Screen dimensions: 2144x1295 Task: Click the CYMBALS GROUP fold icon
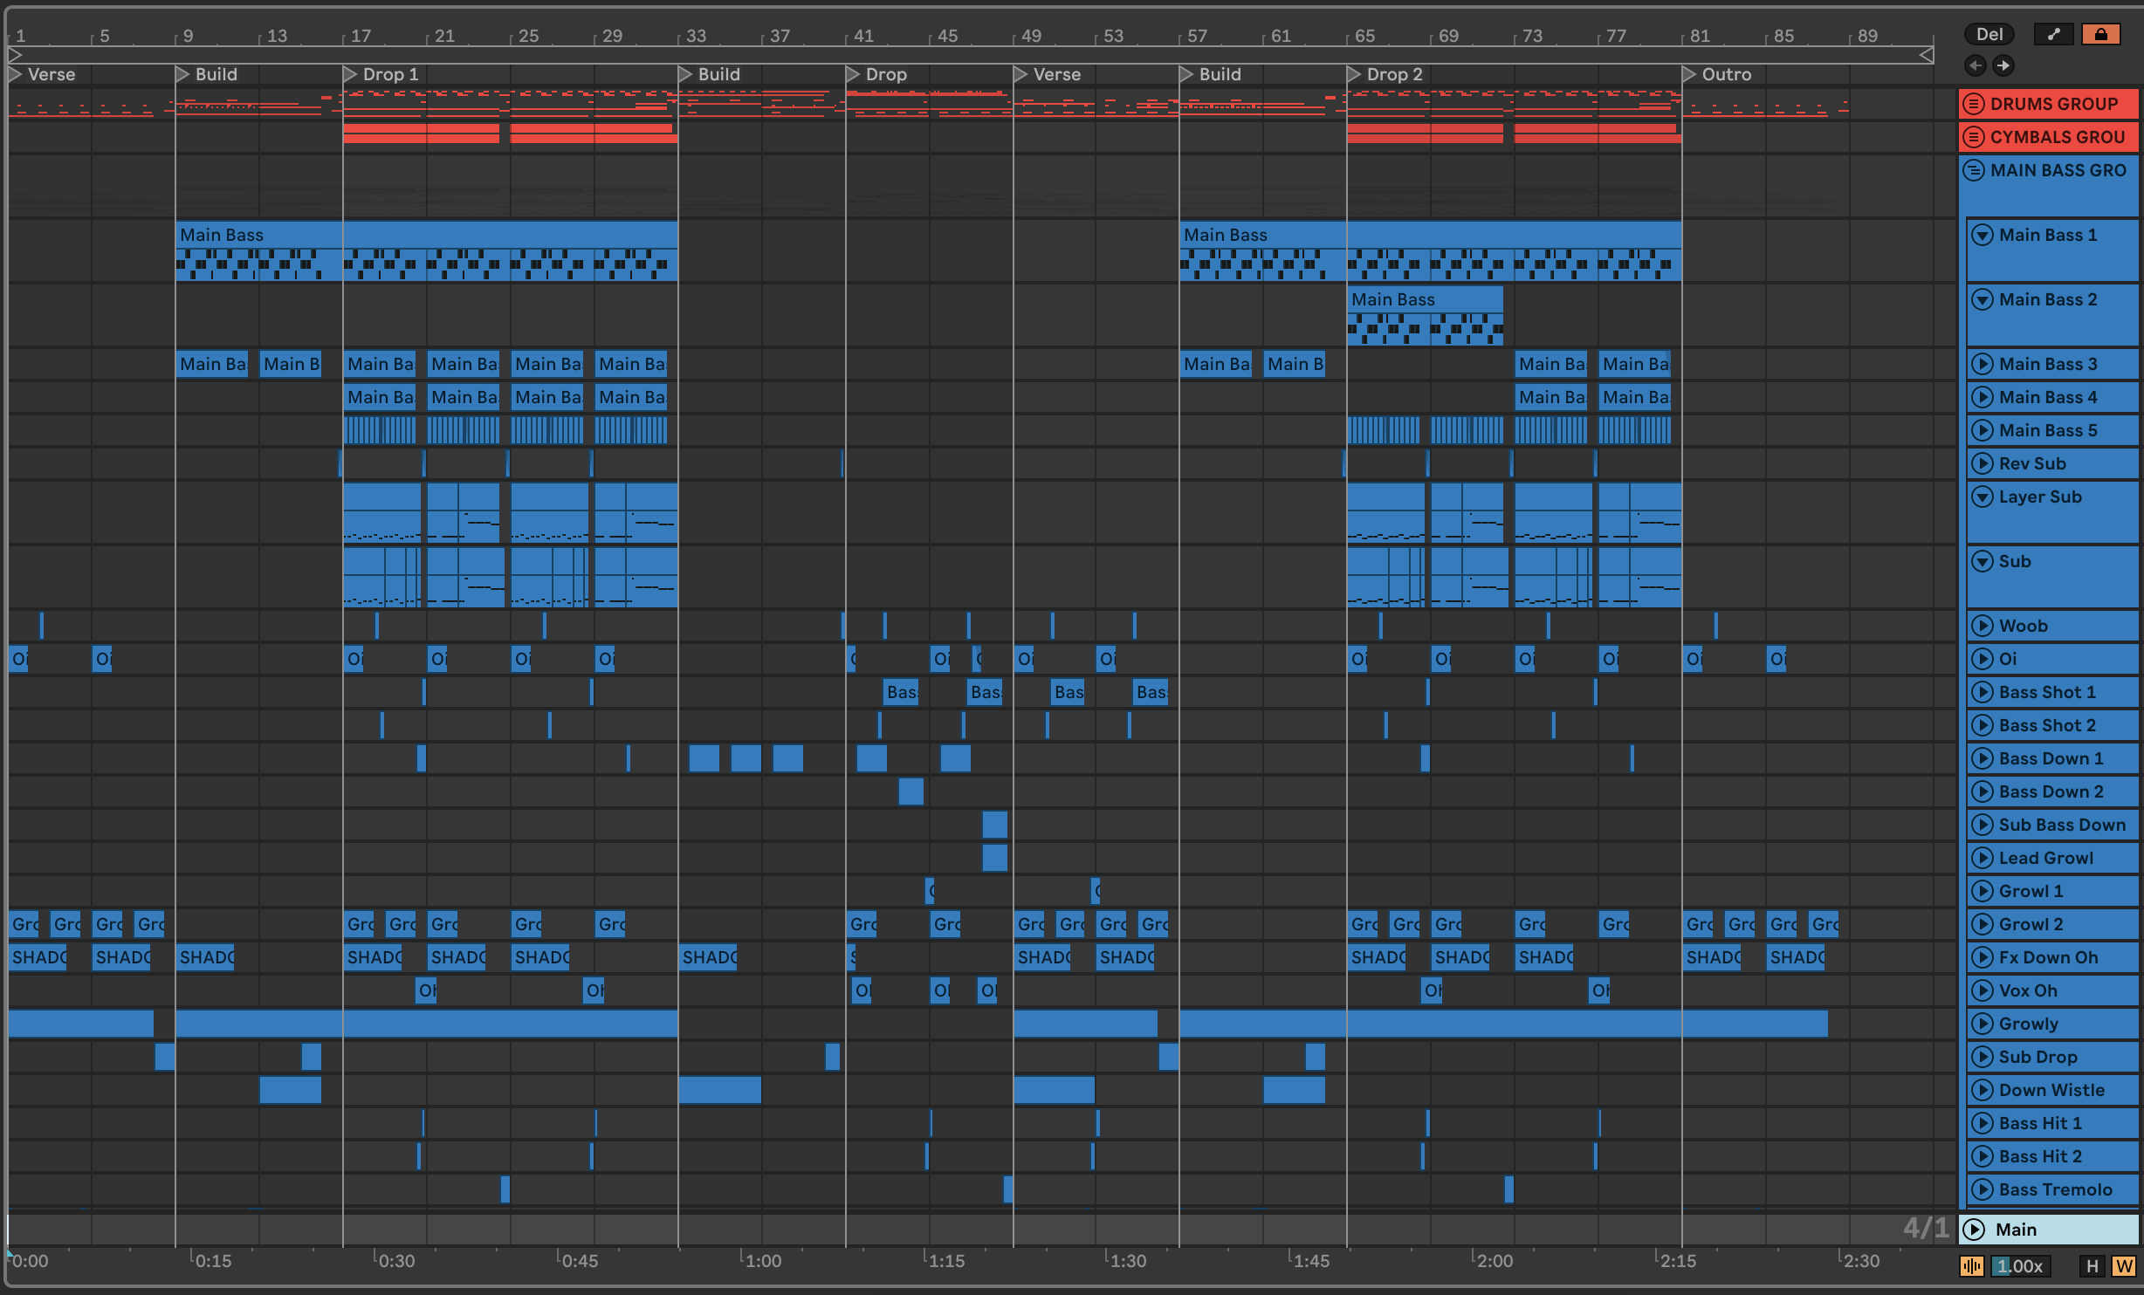[1973, 137]
